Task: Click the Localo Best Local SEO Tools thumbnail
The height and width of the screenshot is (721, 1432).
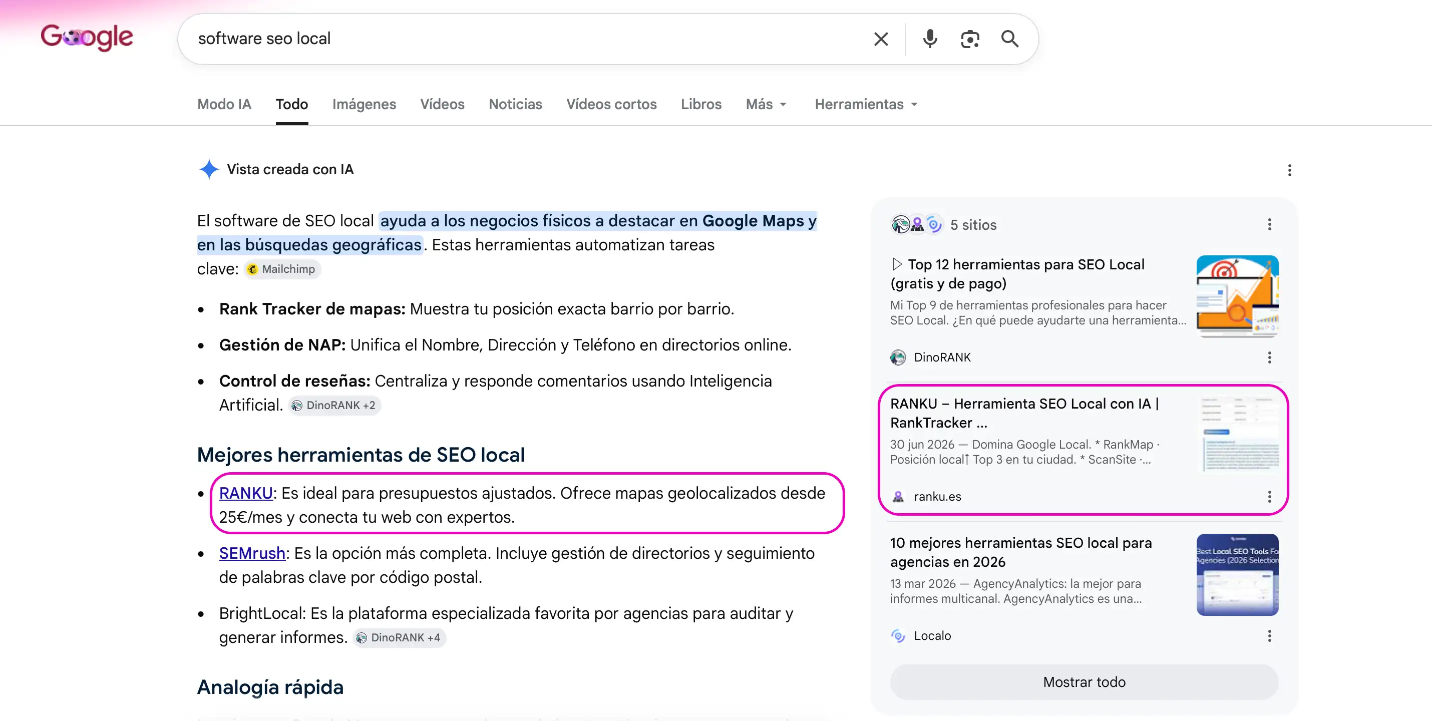Action: coord(1237,575)
